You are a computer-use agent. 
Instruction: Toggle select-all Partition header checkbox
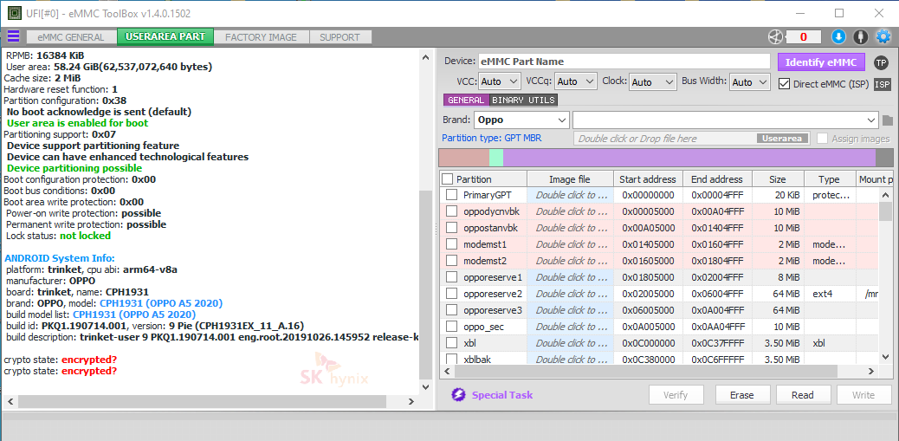pos(447,179)
